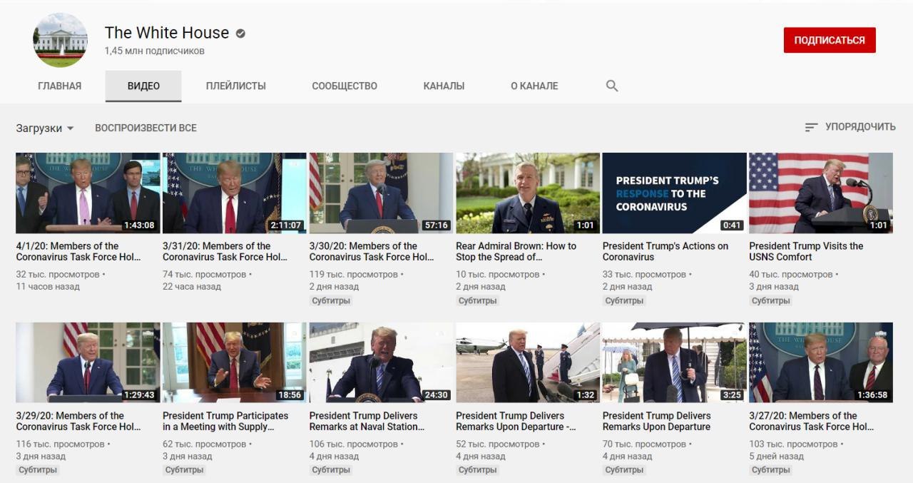Switch to the О КАНАЛЕ tab
Viewport: 913px width, 483px height.
click(534, 86)
